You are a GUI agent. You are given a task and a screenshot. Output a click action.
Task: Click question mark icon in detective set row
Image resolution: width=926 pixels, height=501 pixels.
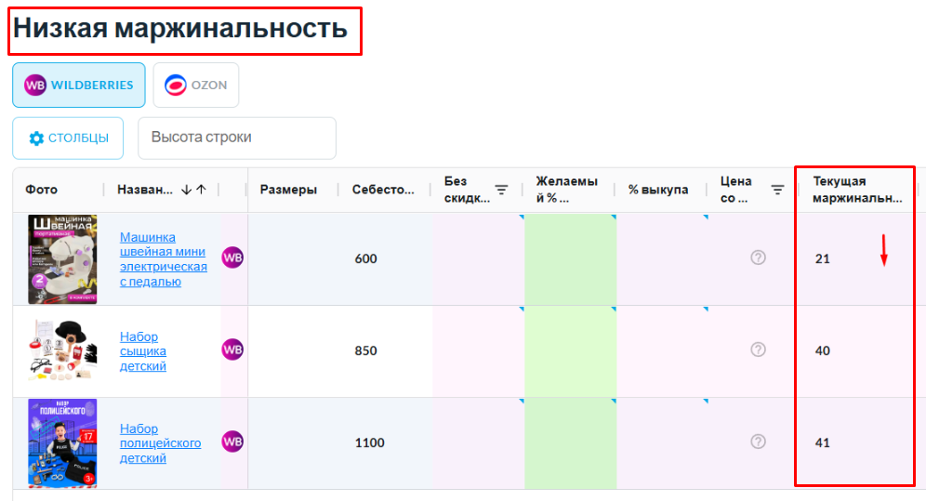[758, 349]
